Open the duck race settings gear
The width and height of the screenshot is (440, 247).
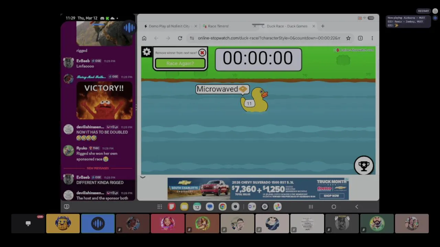pos(146,52)
